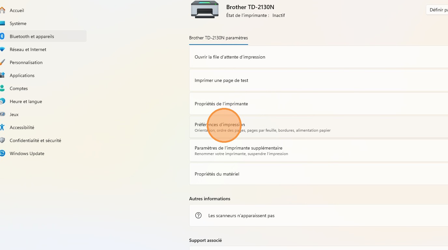The image size is (448, 250).
Task: Click the Brother TD-2130N printer icon
Action: click(x=205, y=9)
